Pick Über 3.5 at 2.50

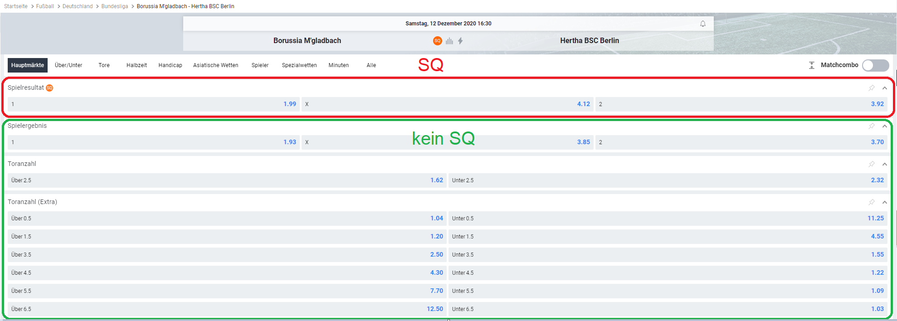click(227, 255)
